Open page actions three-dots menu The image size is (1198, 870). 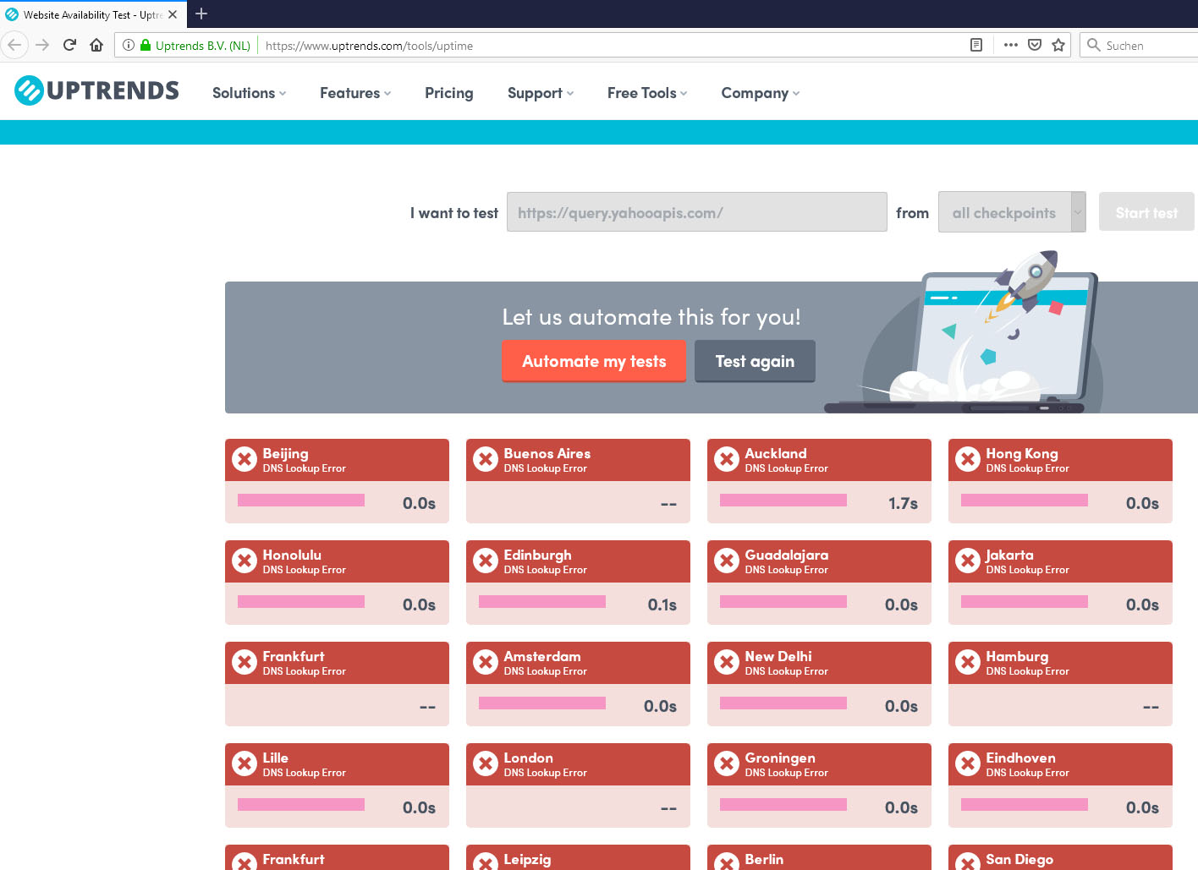coord(1010,46)
